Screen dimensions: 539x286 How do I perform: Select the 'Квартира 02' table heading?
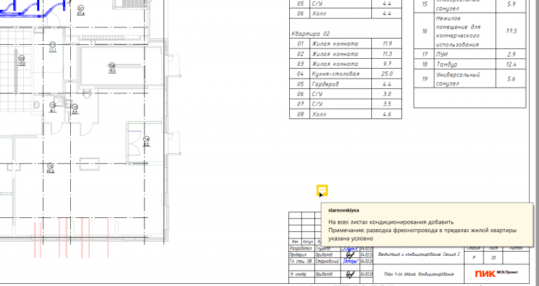tap(310, 34)
